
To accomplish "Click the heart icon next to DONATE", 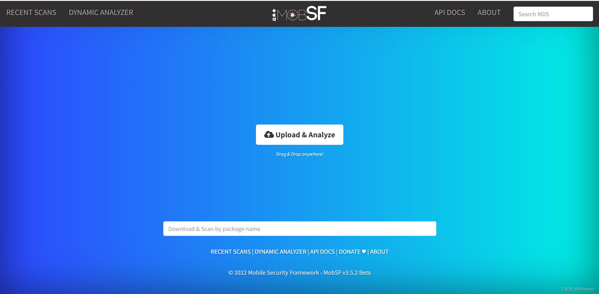I will (x=364, y=252).
